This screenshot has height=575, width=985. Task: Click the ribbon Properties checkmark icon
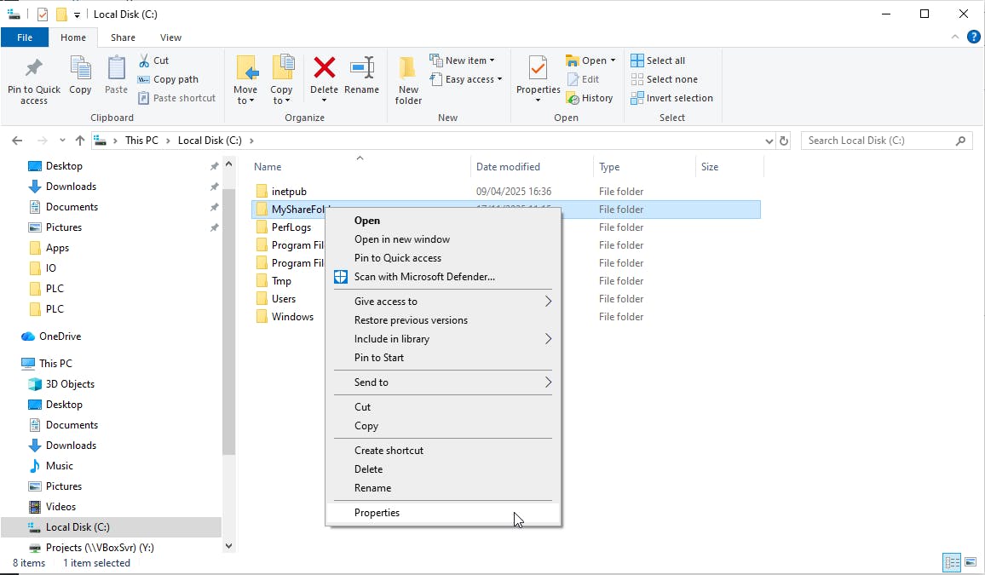pyautogui.click(x=538, y=70)
